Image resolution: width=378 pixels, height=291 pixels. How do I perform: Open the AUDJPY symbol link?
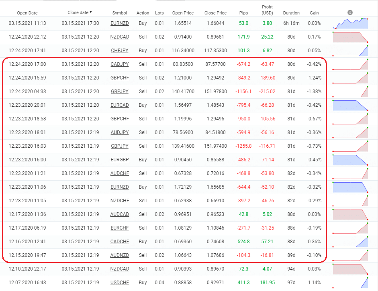119,132
